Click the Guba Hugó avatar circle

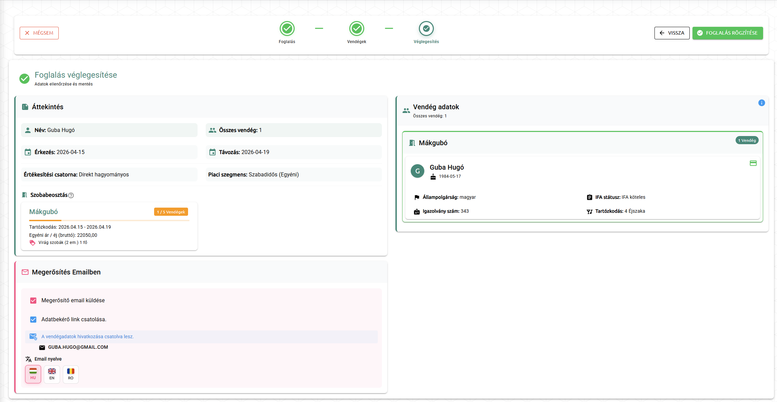[x=417, y=171]
